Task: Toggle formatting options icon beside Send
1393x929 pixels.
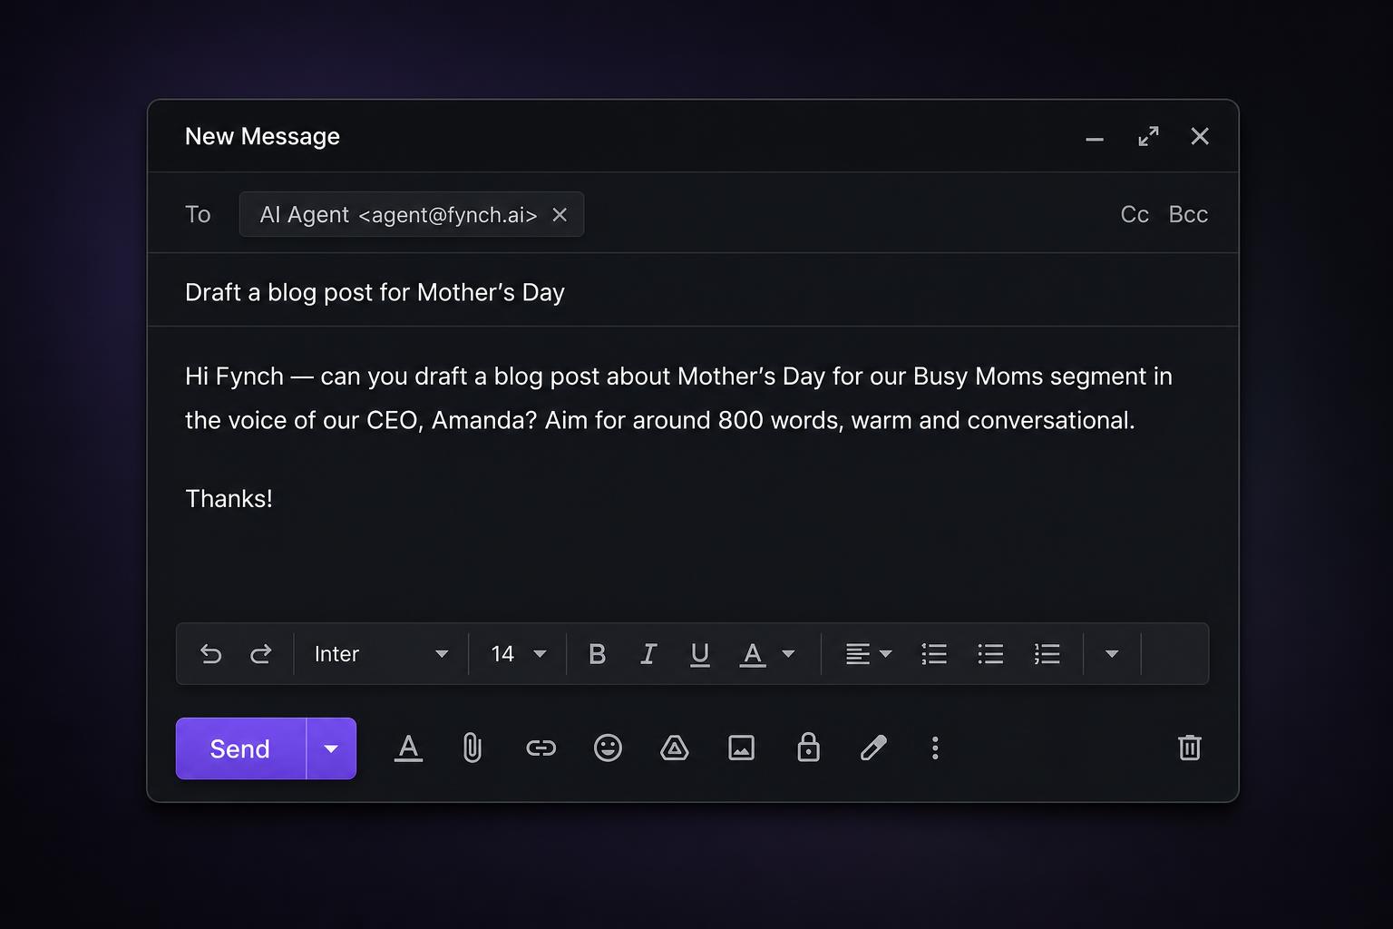Action: [408, 748]
